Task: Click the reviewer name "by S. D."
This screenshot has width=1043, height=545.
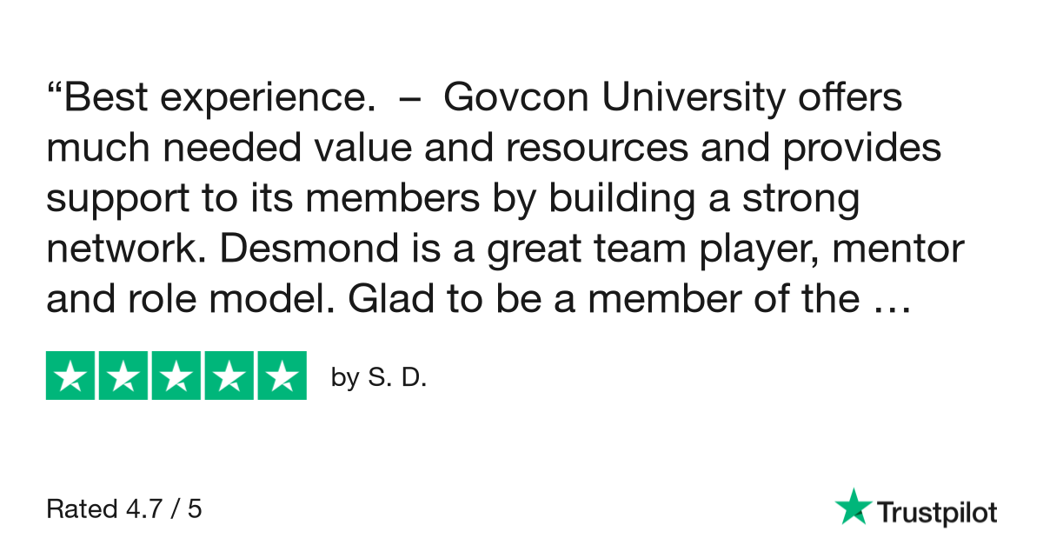Action: [379, 379]
